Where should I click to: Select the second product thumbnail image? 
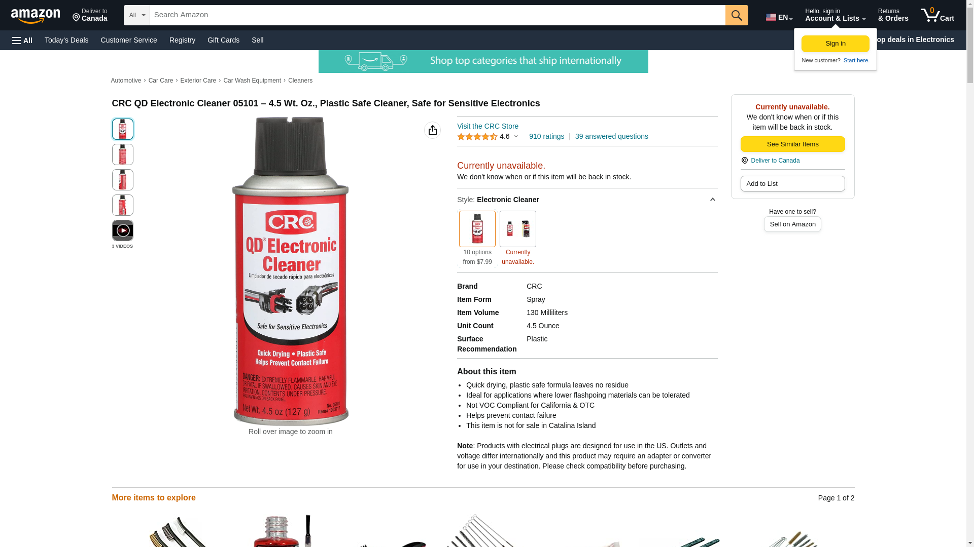(123, 154)
